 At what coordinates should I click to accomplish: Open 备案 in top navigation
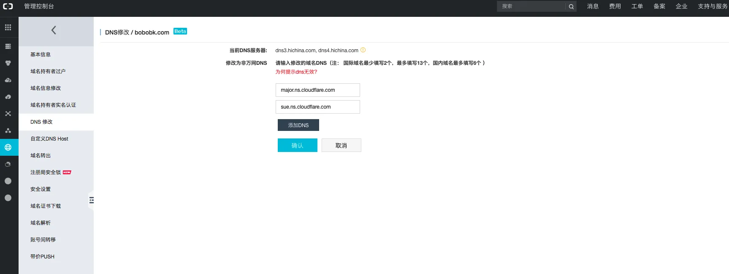point(659,6)
